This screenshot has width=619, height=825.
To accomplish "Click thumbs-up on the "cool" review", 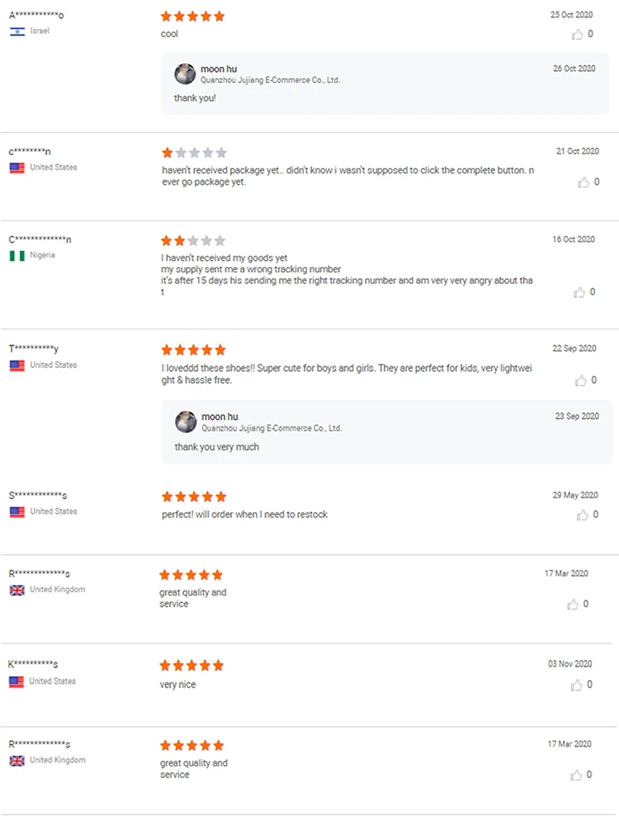I will [578, 35].
